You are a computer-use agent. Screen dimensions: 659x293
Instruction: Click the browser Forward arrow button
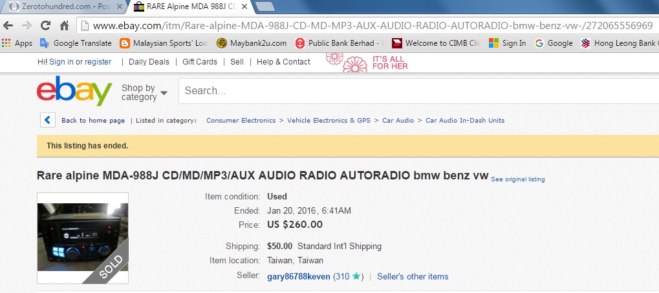pyautogui.click(x=27, y=26)
